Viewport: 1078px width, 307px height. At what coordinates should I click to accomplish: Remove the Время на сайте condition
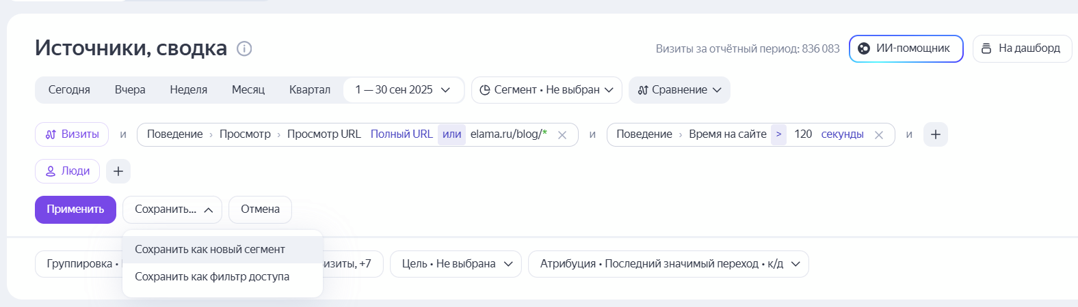[879, 135]
